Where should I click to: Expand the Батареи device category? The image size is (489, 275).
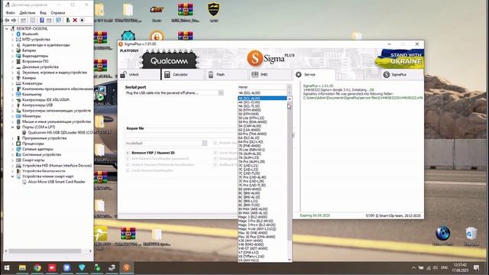click(12, 50)
